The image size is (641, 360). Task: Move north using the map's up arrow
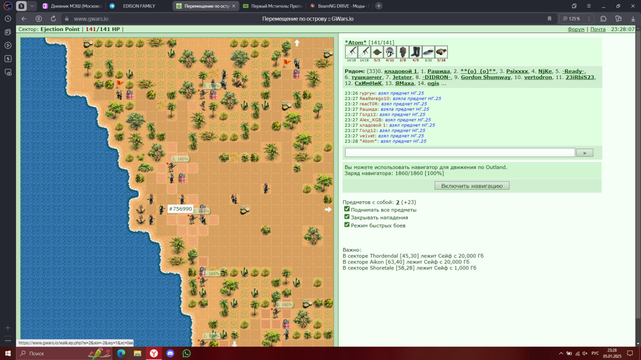(x=296, y=43)
